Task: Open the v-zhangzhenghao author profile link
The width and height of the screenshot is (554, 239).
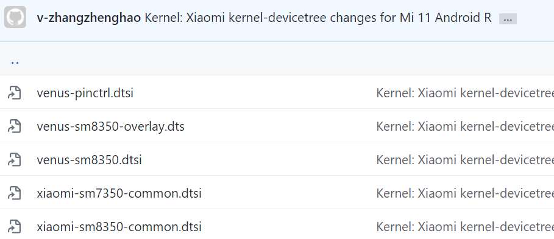Action: coord(89,17)
